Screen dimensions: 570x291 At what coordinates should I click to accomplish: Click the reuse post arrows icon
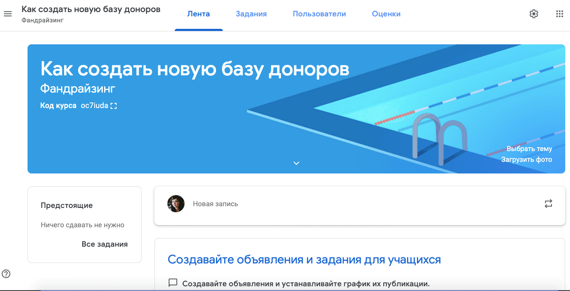tap(548, 204)
